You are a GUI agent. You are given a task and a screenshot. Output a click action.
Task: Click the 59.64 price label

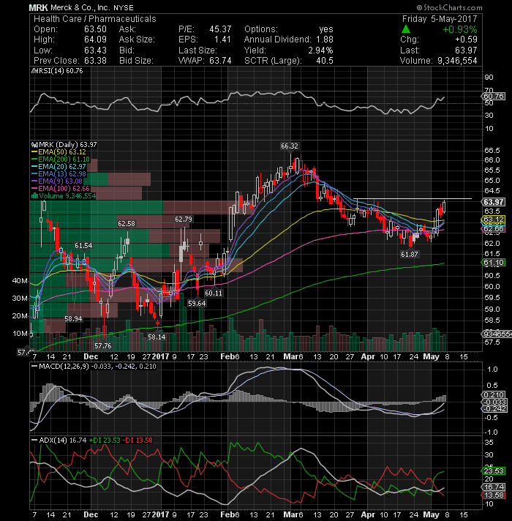[x=197, y=304]
